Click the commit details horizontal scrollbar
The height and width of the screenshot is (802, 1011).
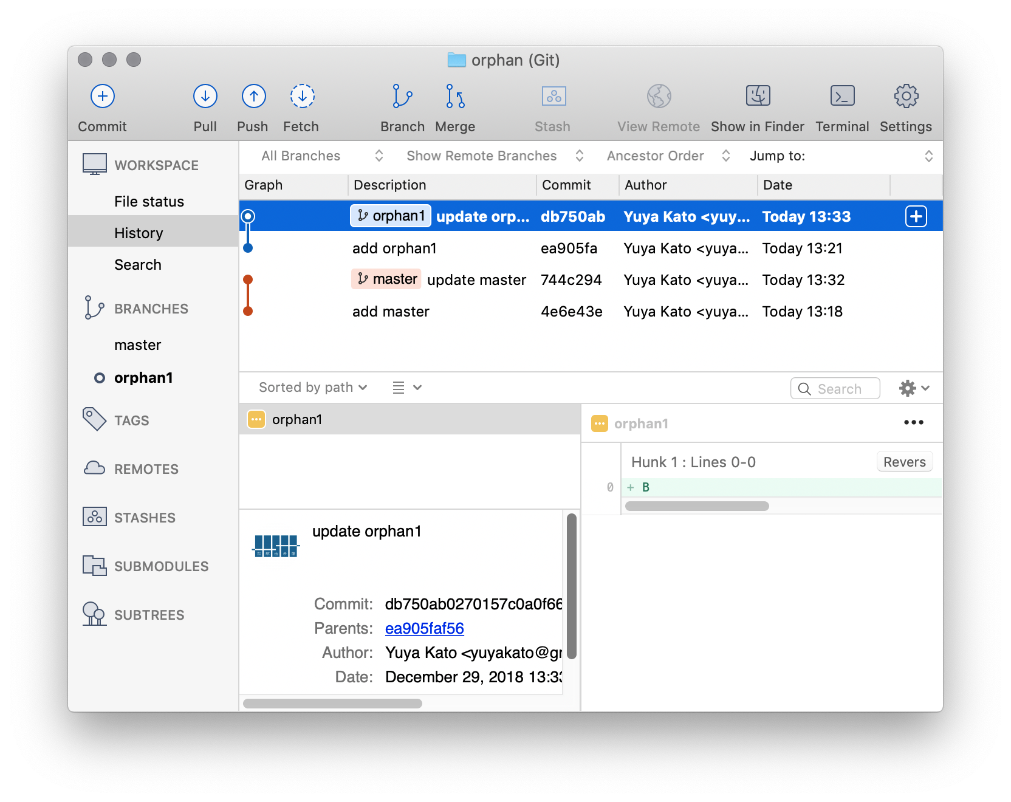click(x=332, y=704)
